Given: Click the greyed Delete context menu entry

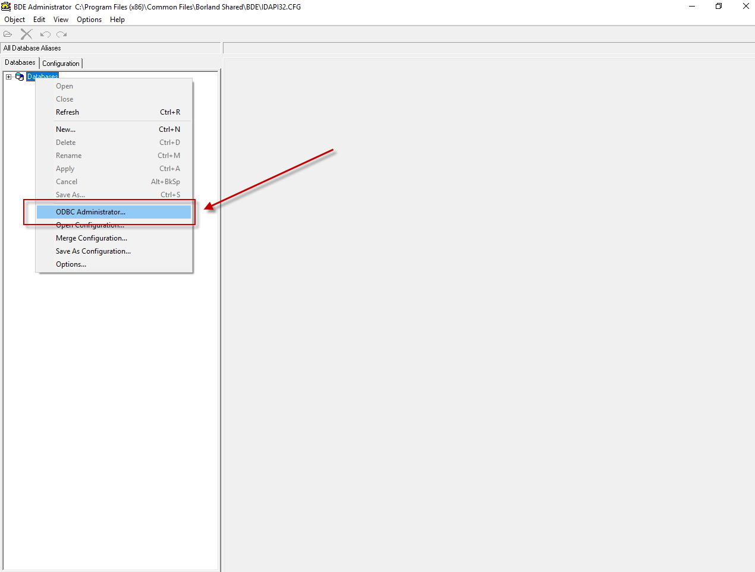Looking at the screenshot, I should 114,143.
